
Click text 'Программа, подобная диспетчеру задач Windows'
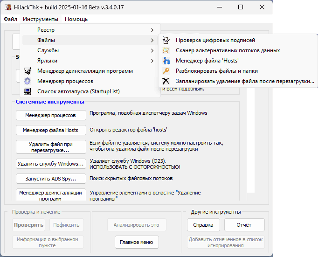(x=148, y=113)
